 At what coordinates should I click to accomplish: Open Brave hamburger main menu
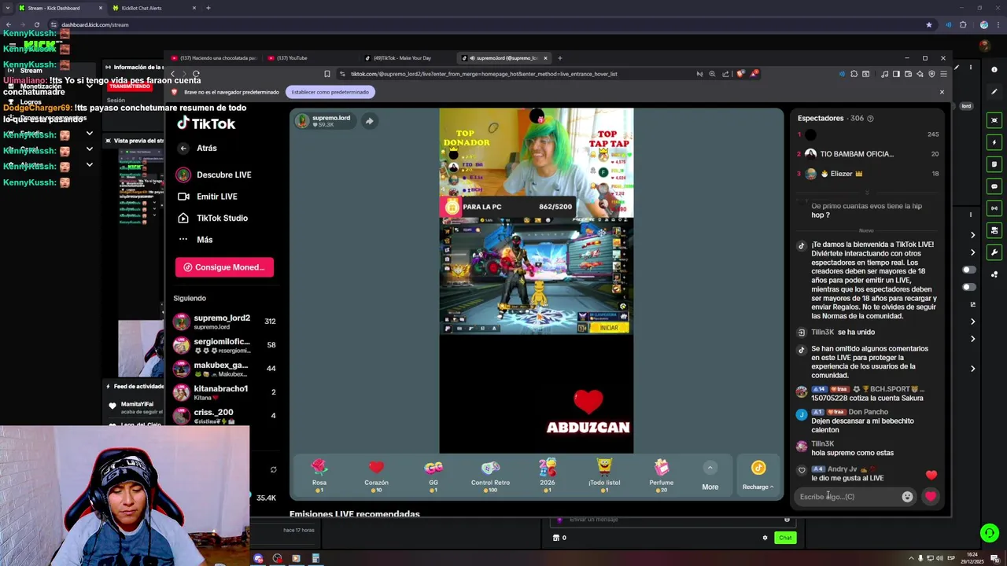click(x=943, y=74)
